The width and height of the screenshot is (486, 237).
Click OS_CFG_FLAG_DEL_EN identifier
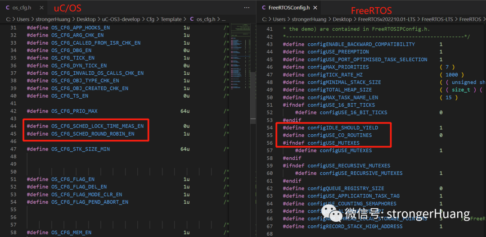[x=79, y=187]
